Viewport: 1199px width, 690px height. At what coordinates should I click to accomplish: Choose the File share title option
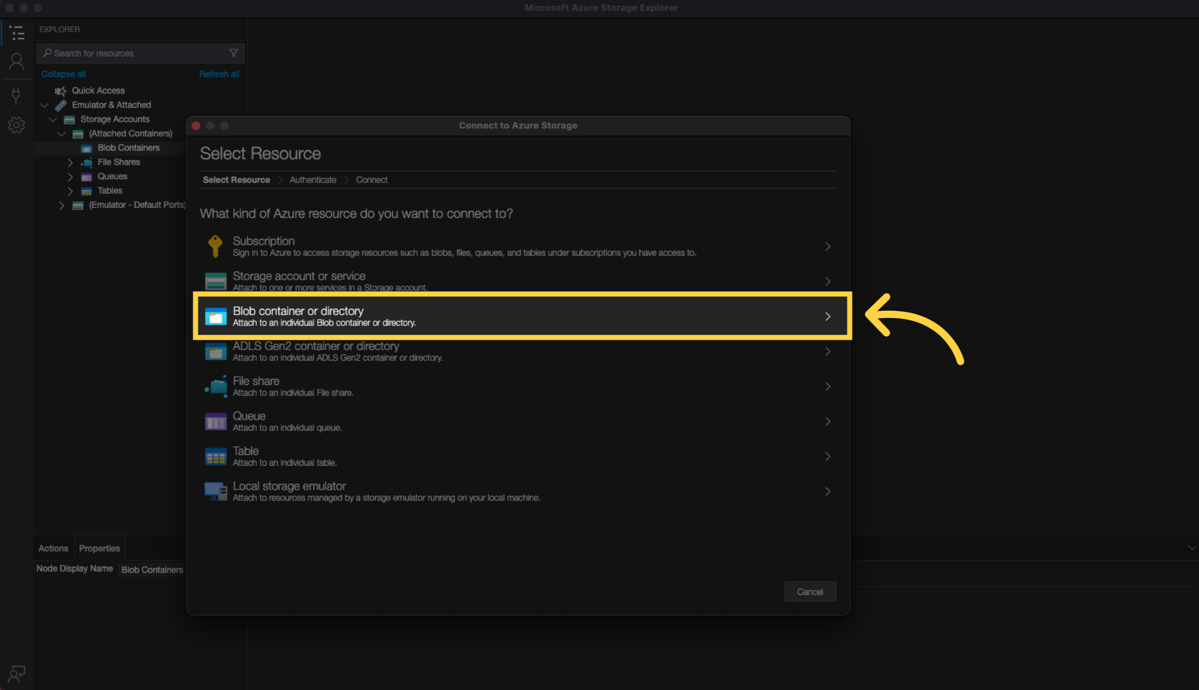(x=256, y=381)
